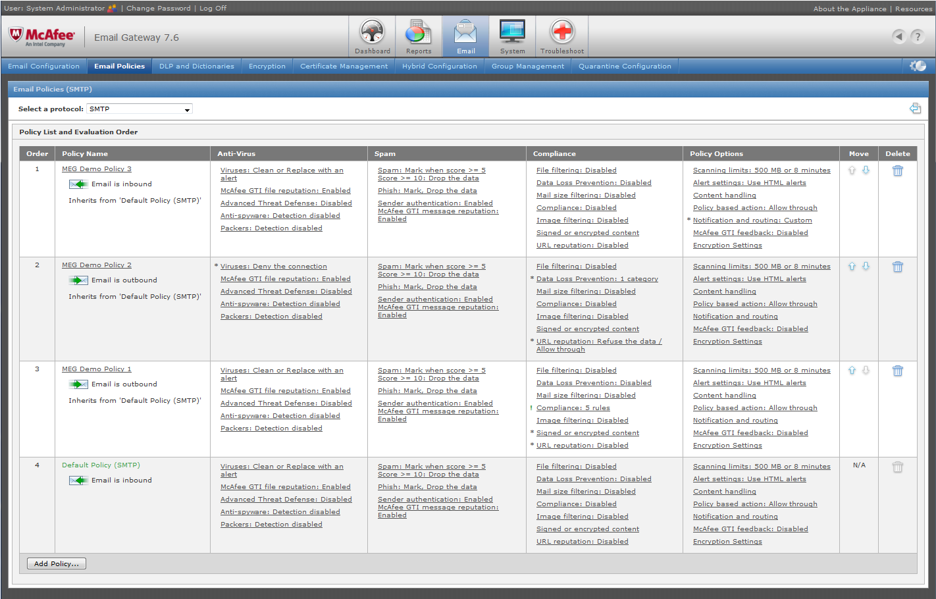Click the Change Password link
The image size is (936, 599).
tap(159, 8)
